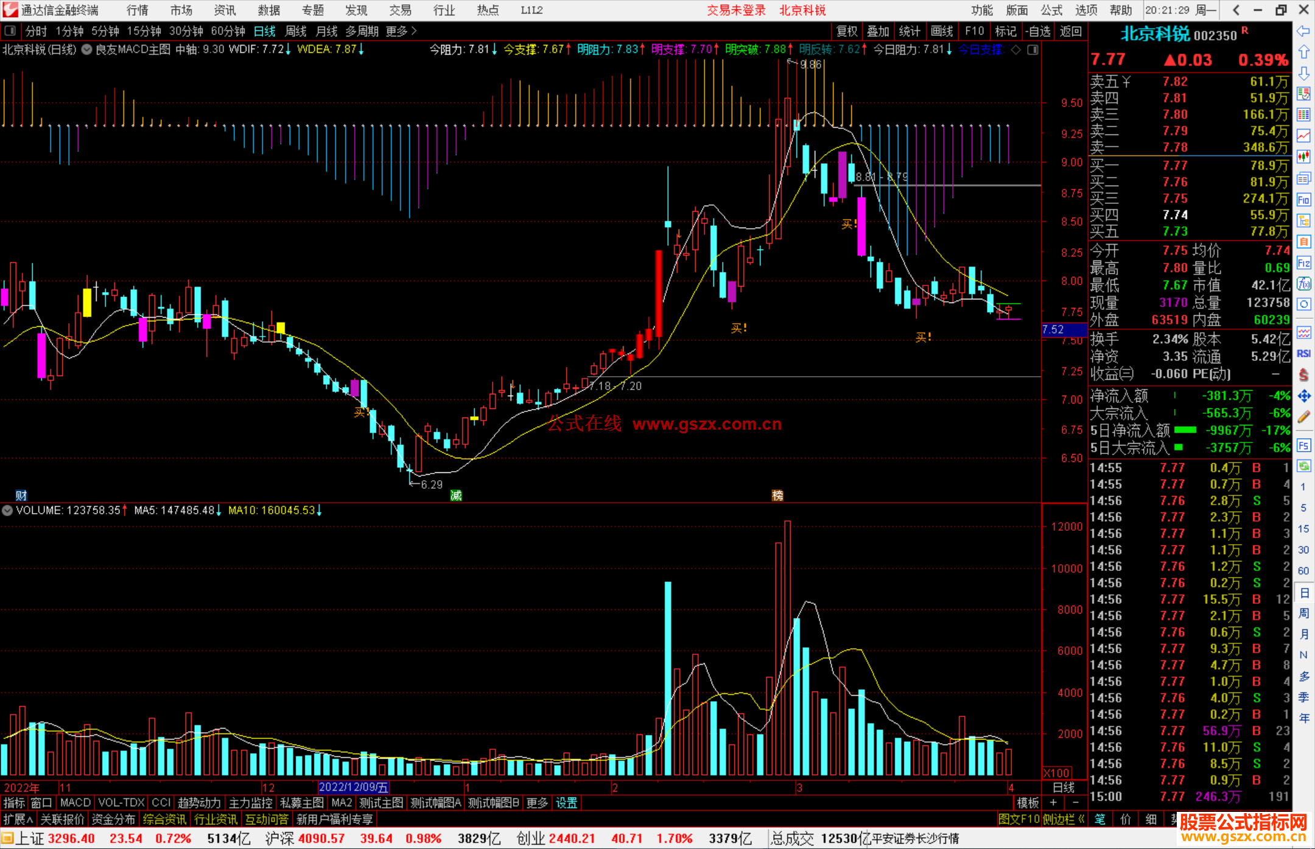Click the 榜 marker on the chart
The width and height of the screenshot is (1315, 849).
pos(777,495)
